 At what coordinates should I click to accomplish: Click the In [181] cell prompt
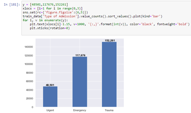(12, 4)
